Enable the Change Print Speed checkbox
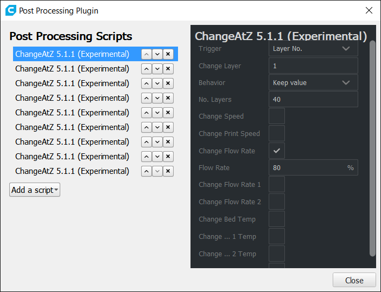The height and width of the screenshot is (292, 381). click(x=277, y=133)
